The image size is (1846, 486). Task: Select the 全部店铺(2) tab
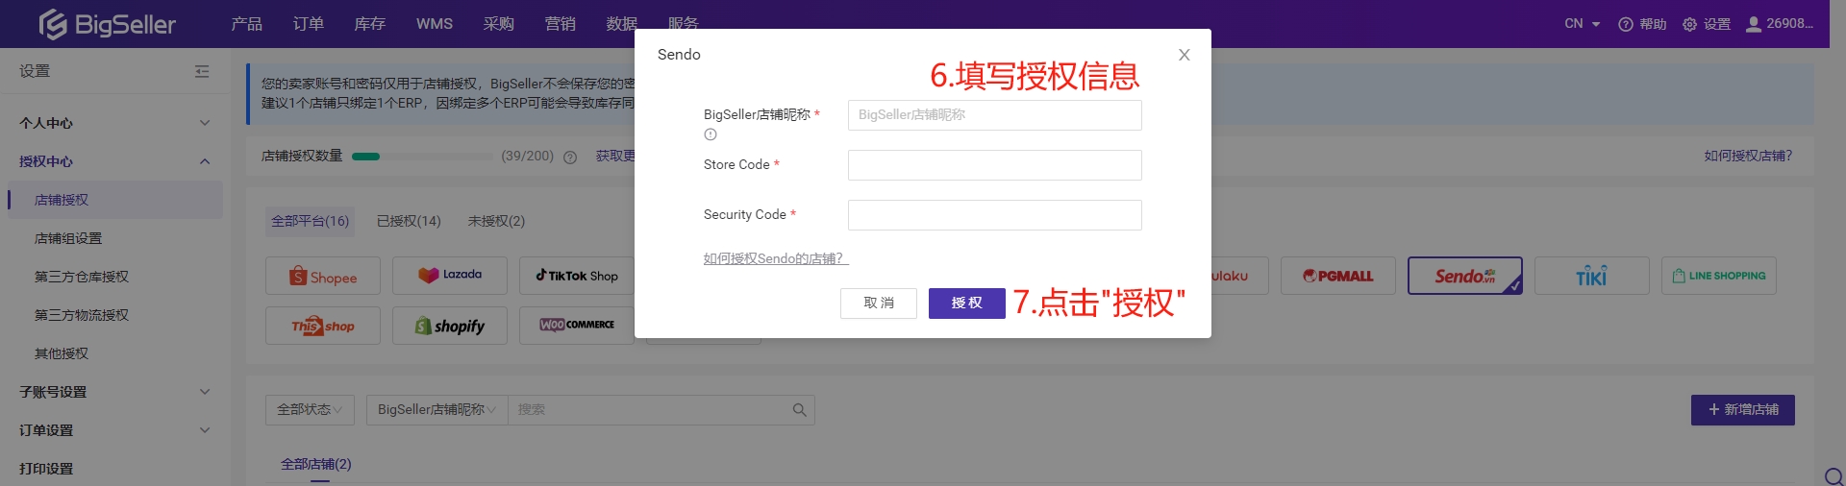click(316, 464)
